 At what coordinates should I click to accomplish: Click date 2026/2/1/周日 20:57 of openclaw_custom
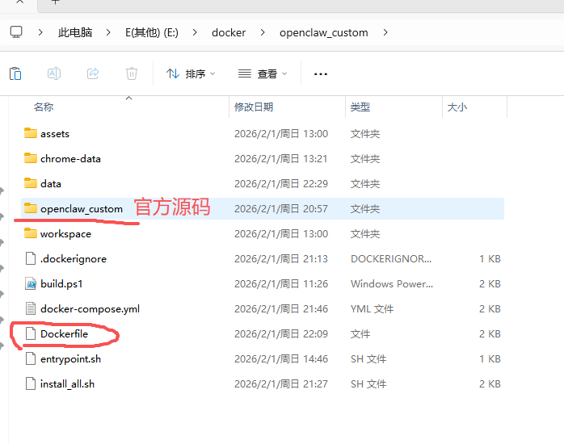click(281, 209)
